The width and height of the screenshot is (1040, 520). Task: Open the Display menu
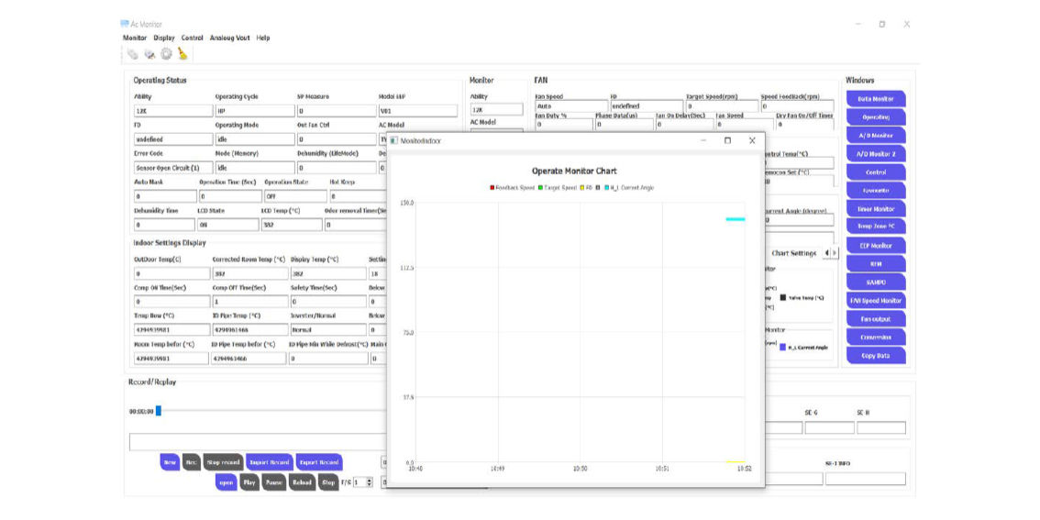(x=164, y=38)
